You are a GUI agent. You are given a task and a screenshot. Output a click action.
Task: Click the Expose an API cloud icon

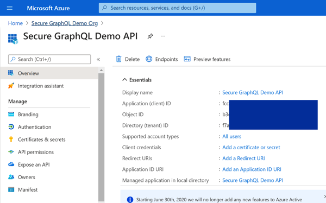(11, 164)
